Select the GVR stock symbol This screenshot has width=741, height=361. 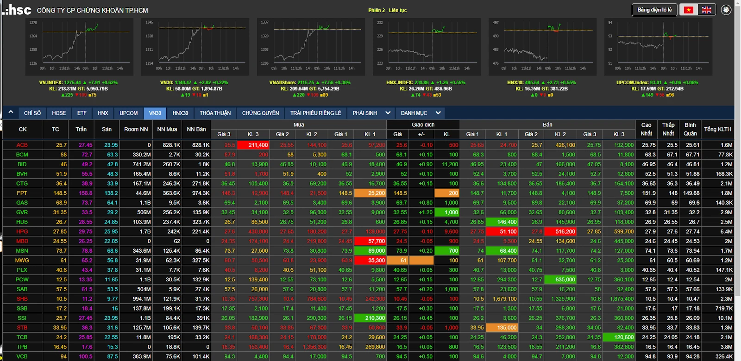(x=22, y=212)
